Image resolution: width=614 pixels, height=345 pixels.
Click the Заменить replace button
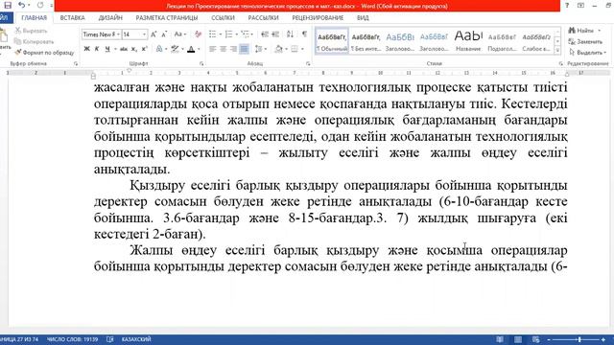point(586,41)
